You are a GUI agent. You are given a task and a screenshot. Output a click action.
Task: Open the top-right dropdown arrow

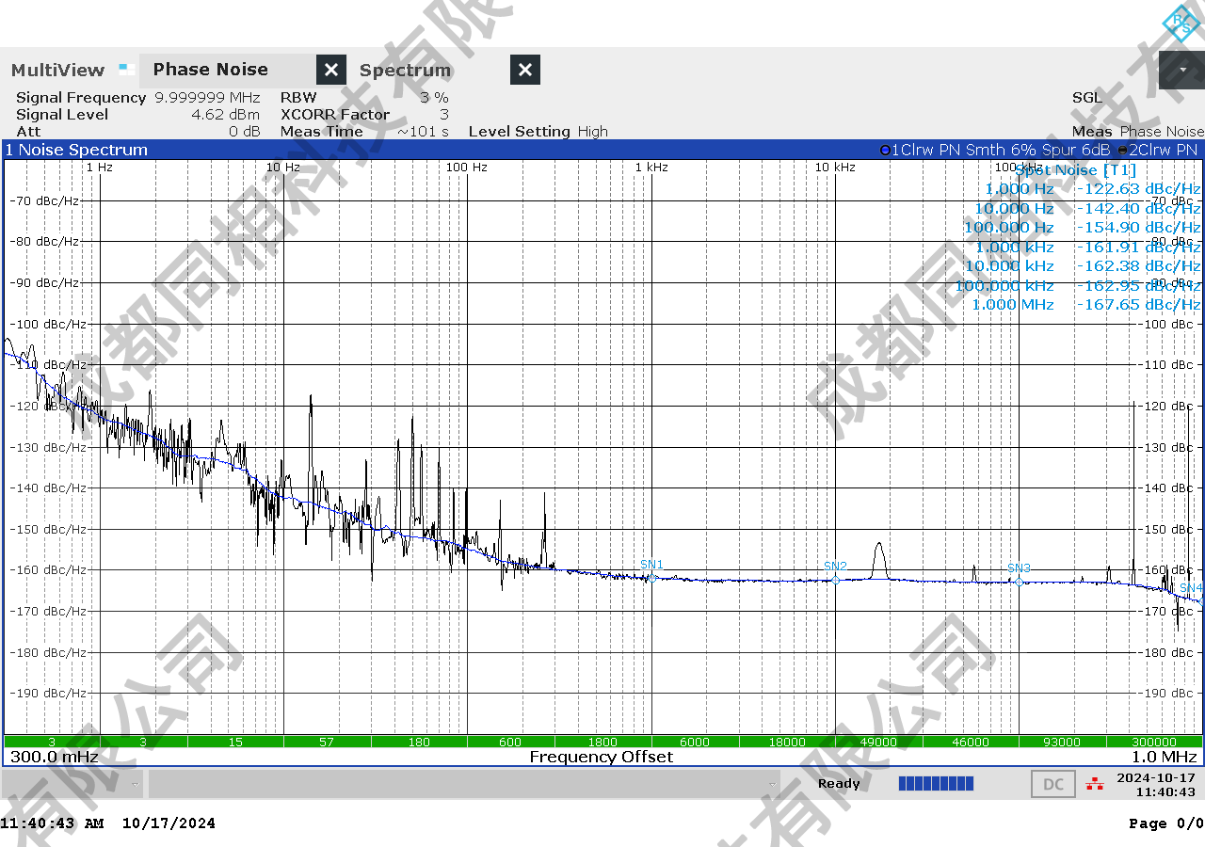tap(1181, 70)
